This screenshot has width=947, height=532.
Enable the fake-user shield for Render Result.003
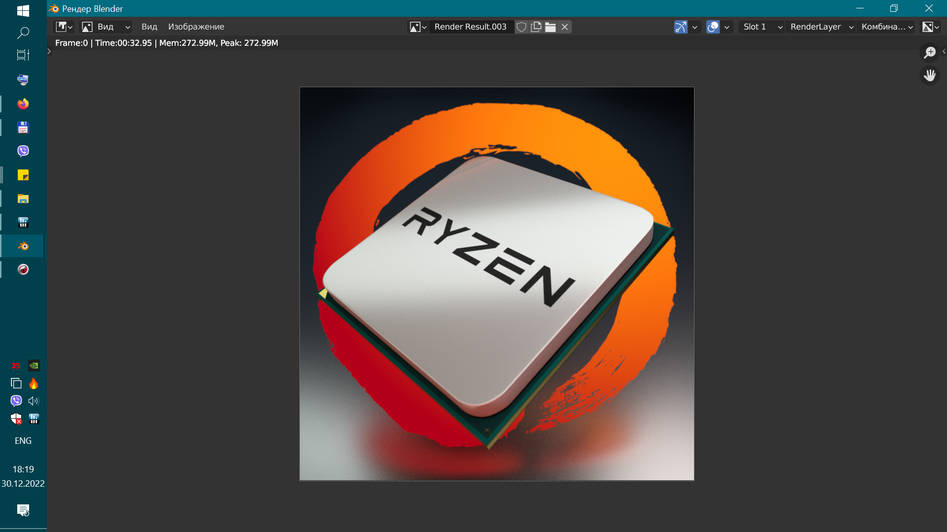tap(521, 27)
